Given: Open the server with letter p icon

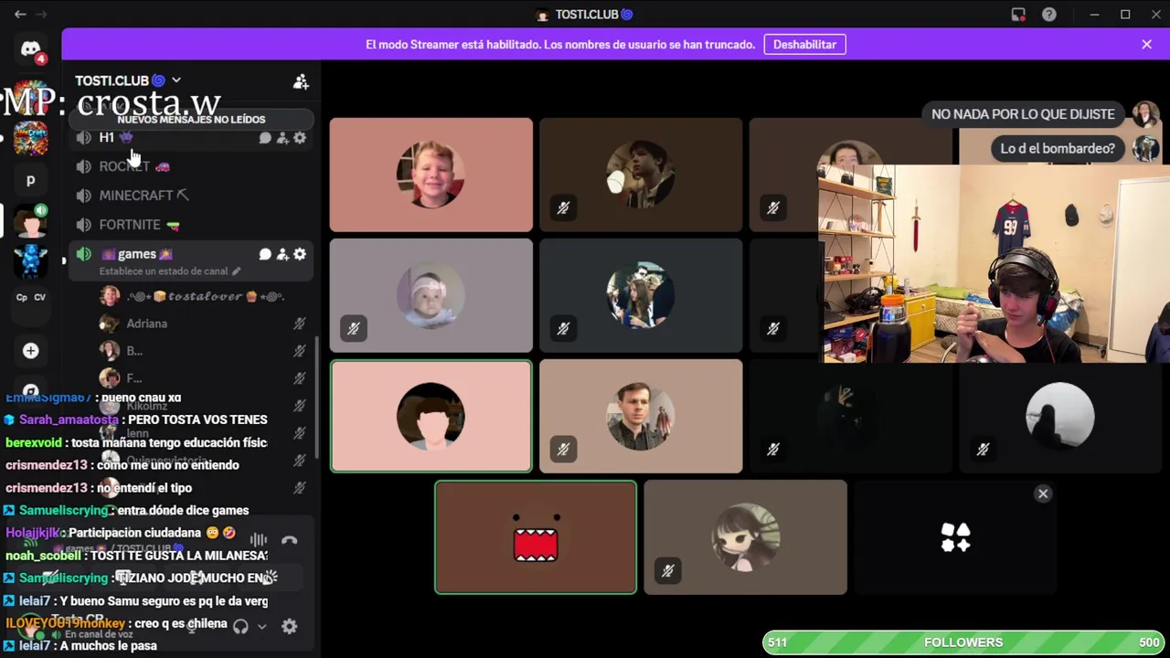Looking at the screenshot, I should [30, 180].
